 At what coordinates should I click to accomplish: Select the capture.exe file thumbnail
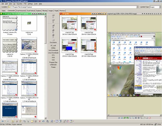tap(29, 24)
